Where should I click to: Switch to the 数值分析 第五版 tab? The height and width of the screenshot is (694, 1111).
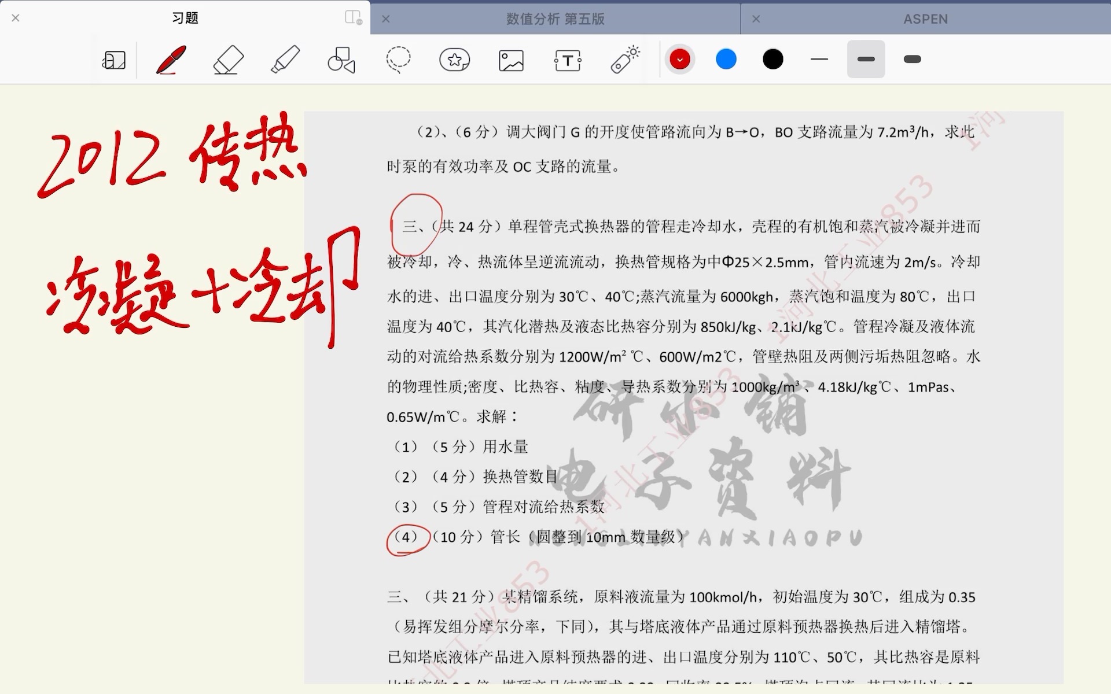555,19
